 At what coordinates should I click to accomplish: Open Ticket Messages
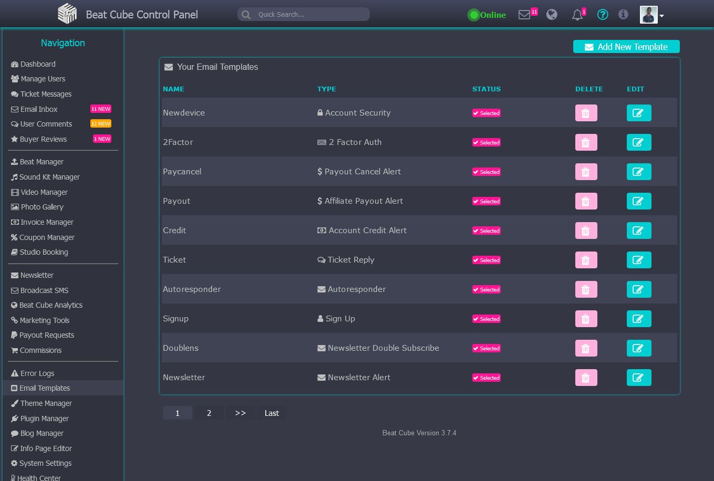(41, 94)
